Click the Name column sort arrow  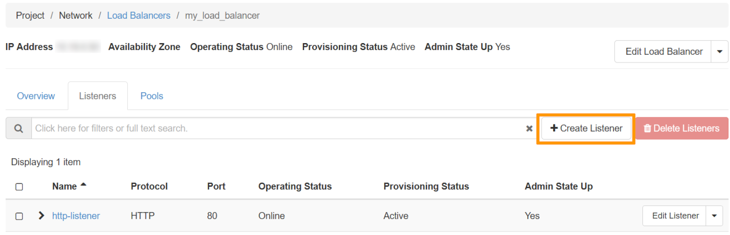click(83, 185)
